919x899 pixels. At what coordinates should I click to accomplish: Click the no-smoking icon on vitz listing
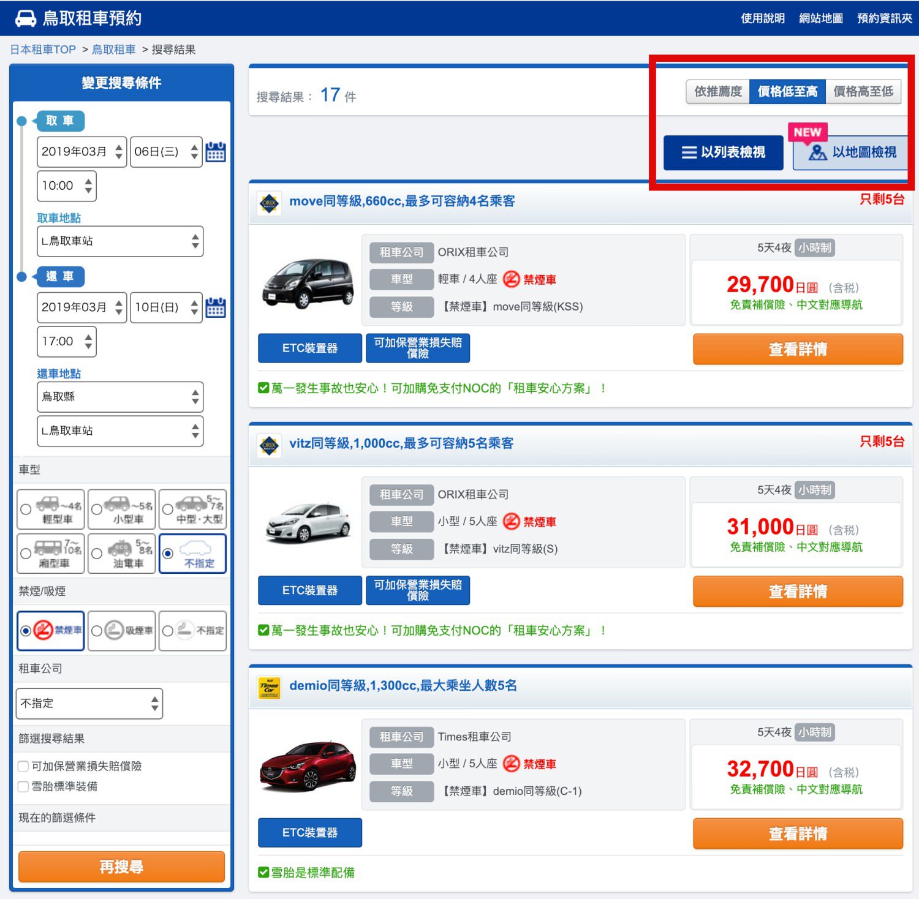click(511, 522)
